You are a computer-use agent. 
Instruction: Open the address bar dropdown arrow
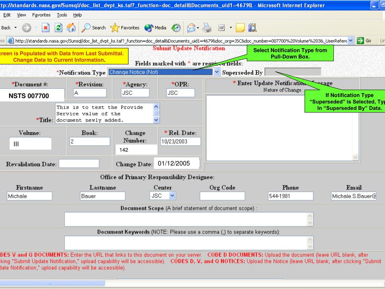coord(351,41)
